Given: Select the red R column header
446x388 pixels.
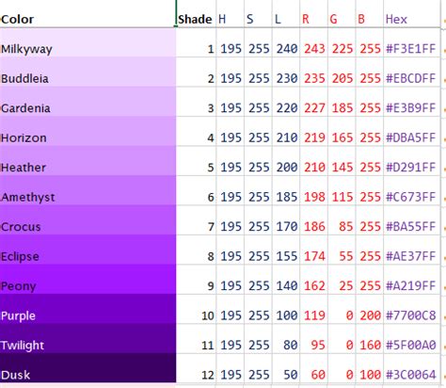Looking at the screenshot, I should pos(313,14).
